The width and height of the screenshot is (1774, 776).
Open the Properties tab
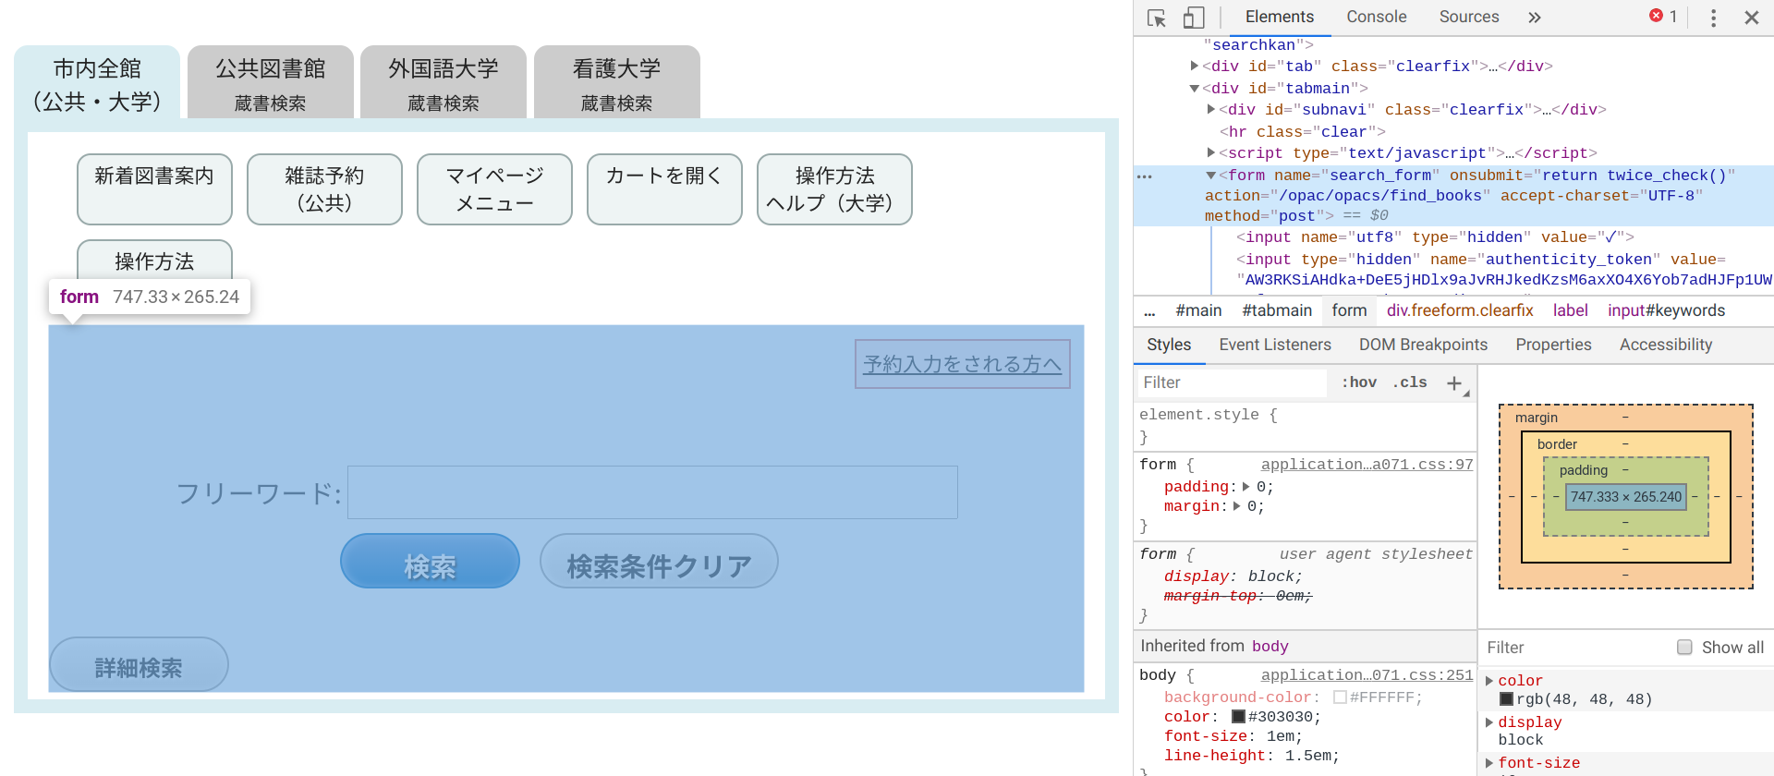[1553, 345]
